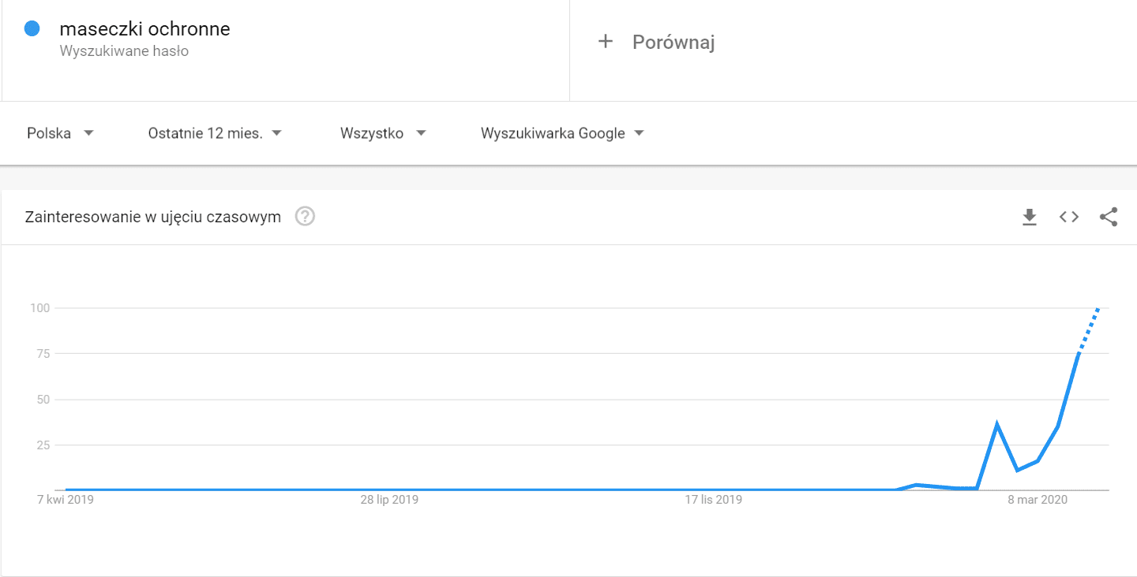The width and height of the screenshot is (1137, 577).
Task: Click the 50 axis label
Action: click(43, 399)
